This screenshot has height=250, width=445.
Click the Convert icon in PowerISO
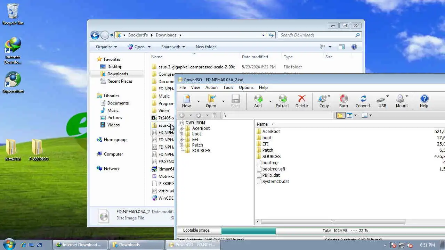[363, 99]
